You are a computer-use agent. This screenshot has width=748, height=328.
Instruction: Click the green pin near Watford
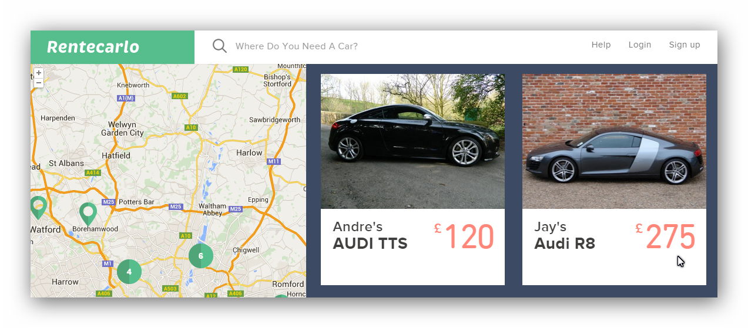38,208
